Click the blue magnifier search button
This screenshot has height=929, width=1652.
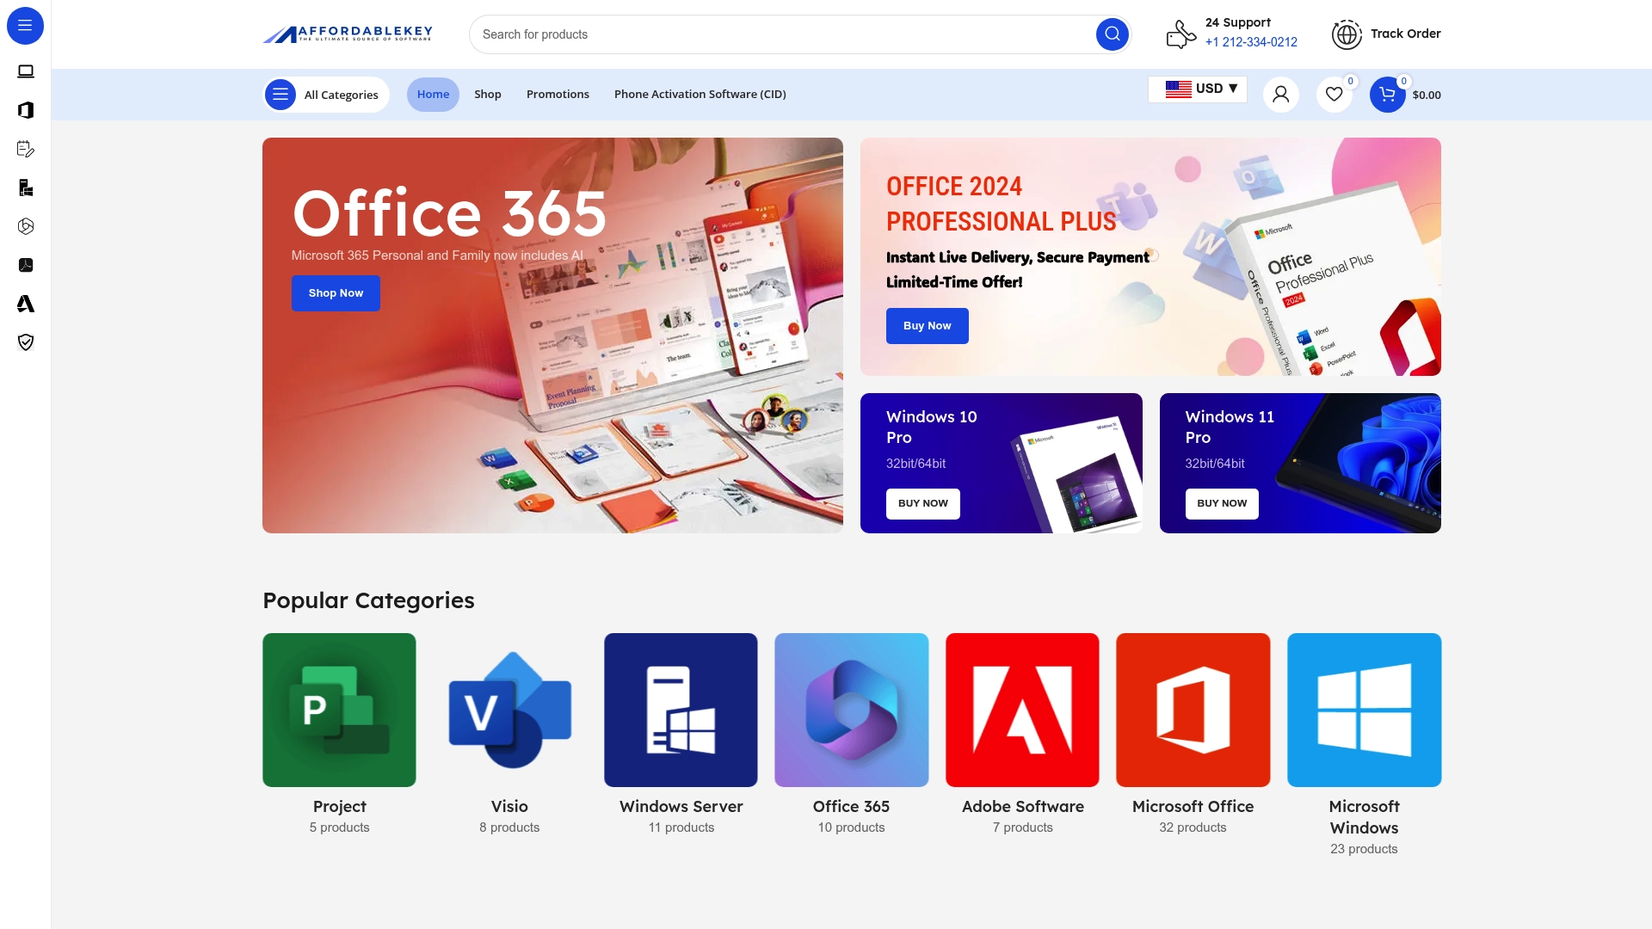pyautogui.click(x=1112, y=34)
